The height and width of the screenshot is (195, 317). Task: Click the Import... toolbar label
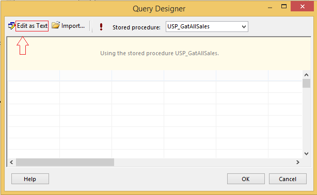[x=73, y=26]
